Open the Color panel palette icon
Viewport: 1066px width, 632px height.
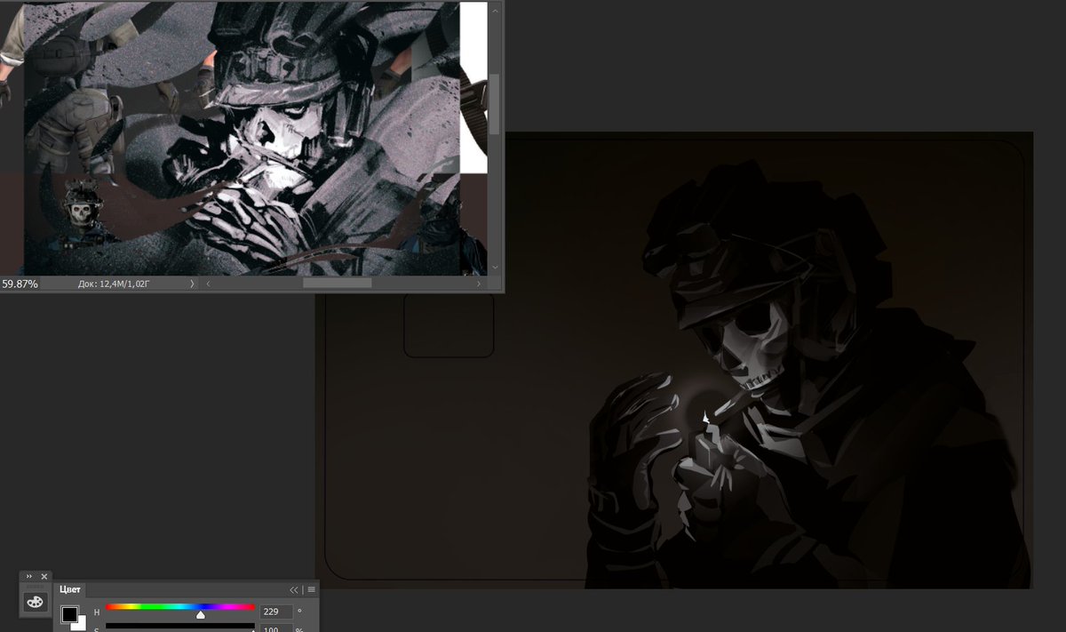pos(36,602)
